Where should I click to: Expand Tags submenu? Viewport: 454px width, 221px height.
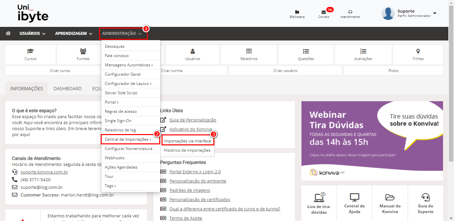point(131,186)
